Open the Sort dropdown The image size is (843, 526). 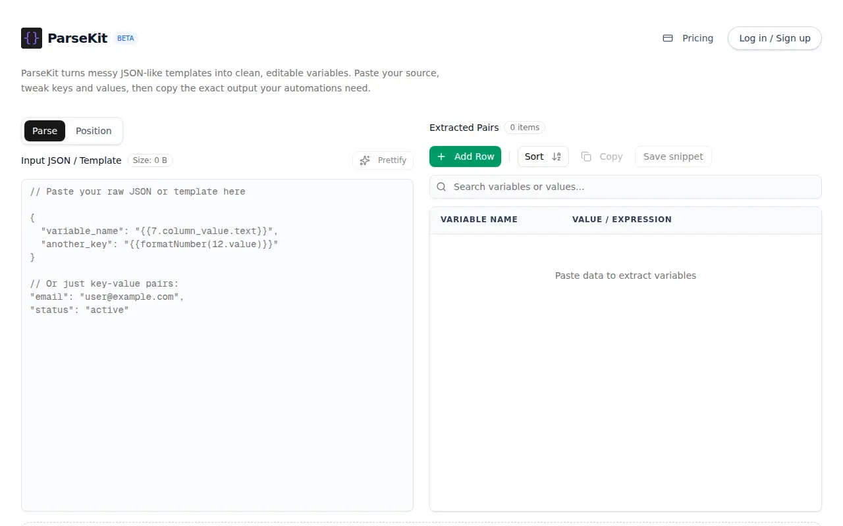click(x=543, y=156)
